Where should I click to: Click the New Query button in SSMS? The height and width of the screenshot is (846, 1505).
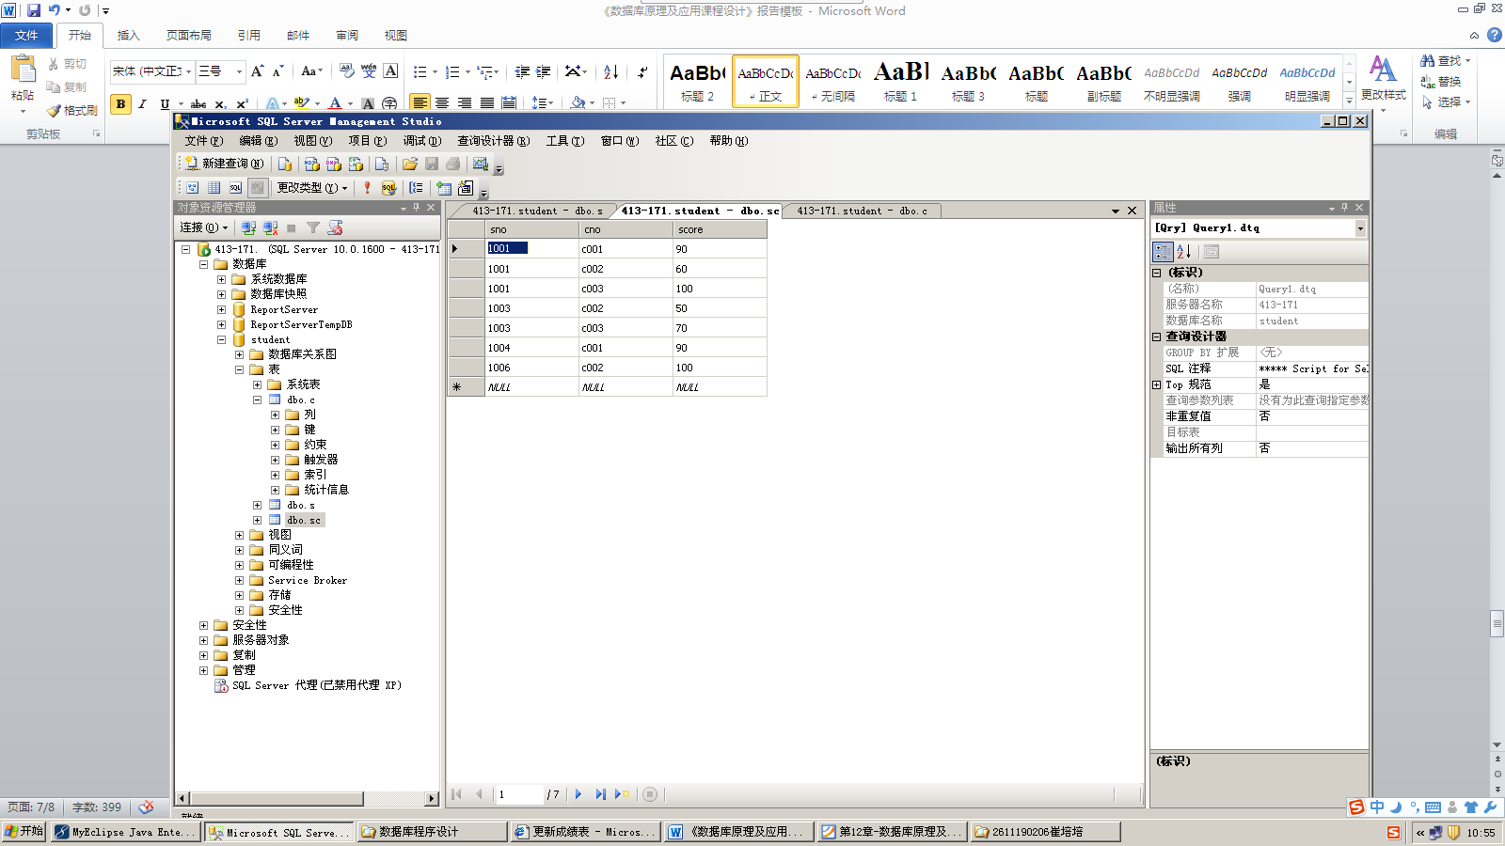click(x=224, y=164)
